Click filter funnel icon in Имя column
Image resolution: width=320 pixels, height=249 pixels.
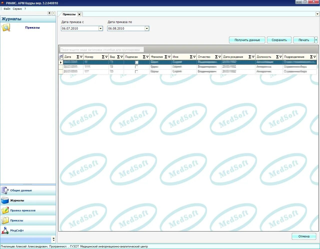pyautogui.click(x=194, y=57)
